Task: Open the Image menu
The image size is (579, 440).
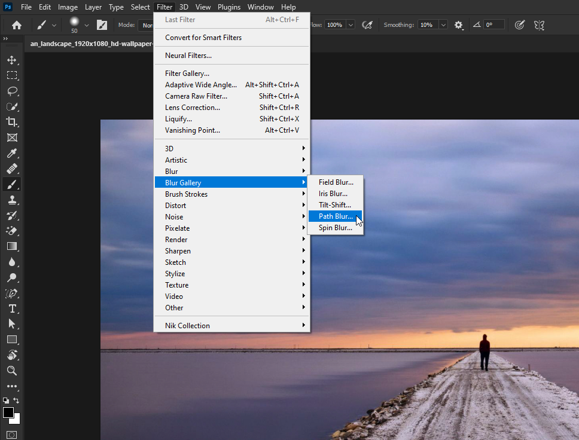Action: click(68, 7)
